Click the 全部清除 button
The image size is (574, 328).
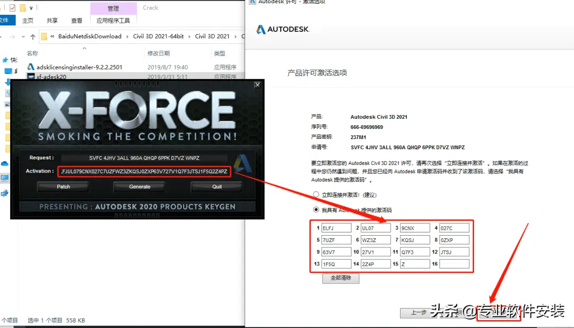(x=341, y=278)
